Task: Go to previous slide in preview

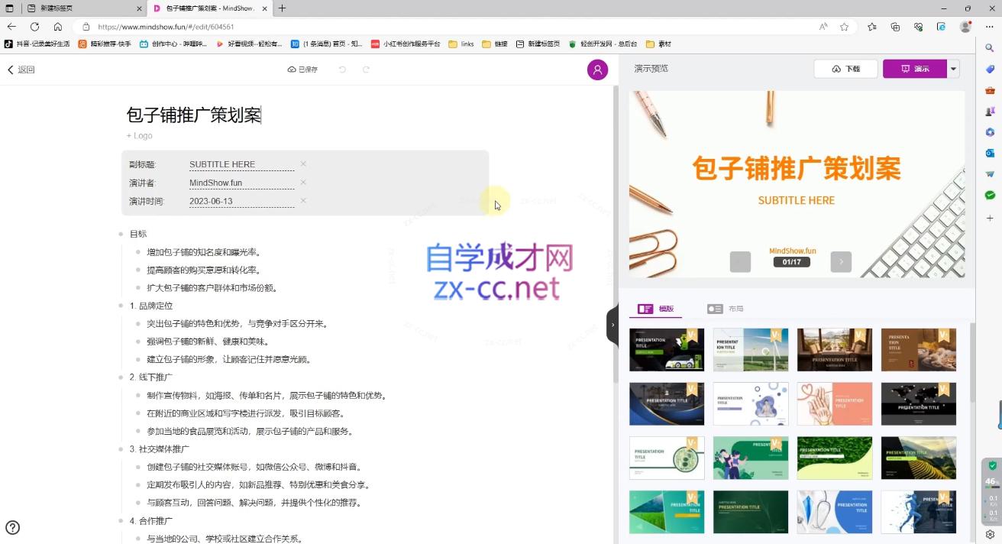Action: pyautogui.click(x=740, y=261)
